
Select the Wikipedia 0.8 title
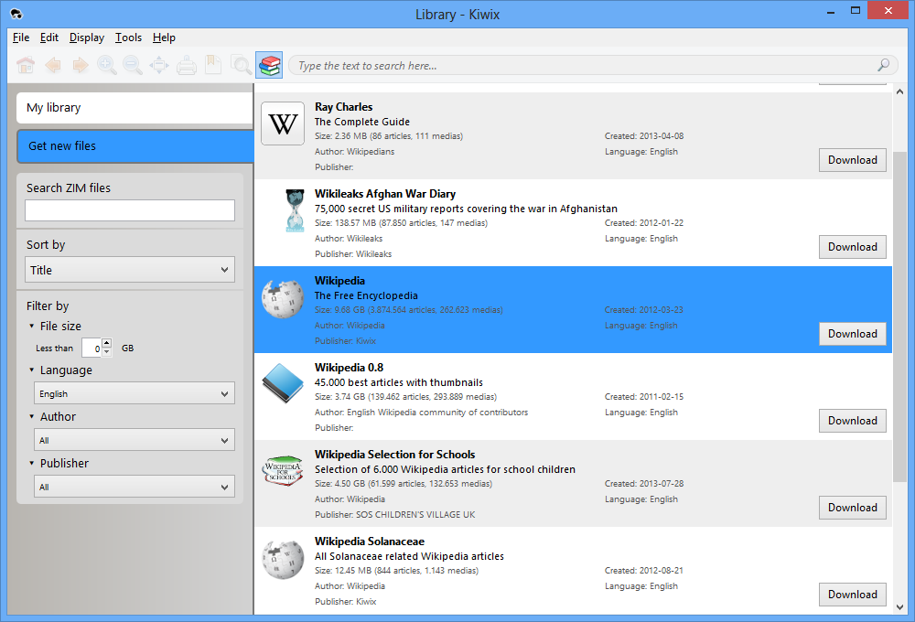tap(349, 368)
